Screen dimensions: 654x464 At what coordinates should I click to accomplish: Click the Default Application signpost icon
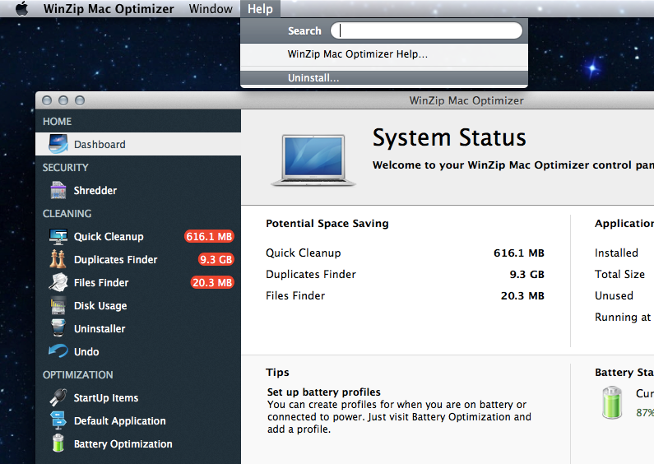tap(58, 420)
